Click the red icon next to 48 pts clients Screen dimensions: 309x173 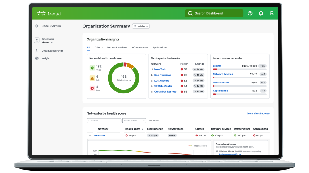[x=197, y=136]
